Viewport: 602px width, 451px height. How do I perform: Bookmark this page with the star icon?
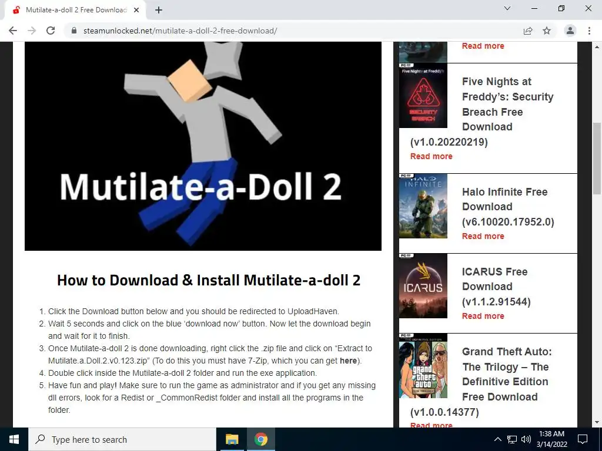click(547, 31)
